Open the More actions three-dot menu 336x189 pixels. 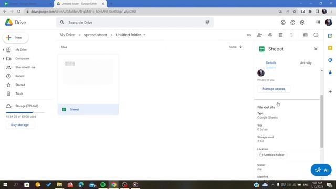(291, 35)
